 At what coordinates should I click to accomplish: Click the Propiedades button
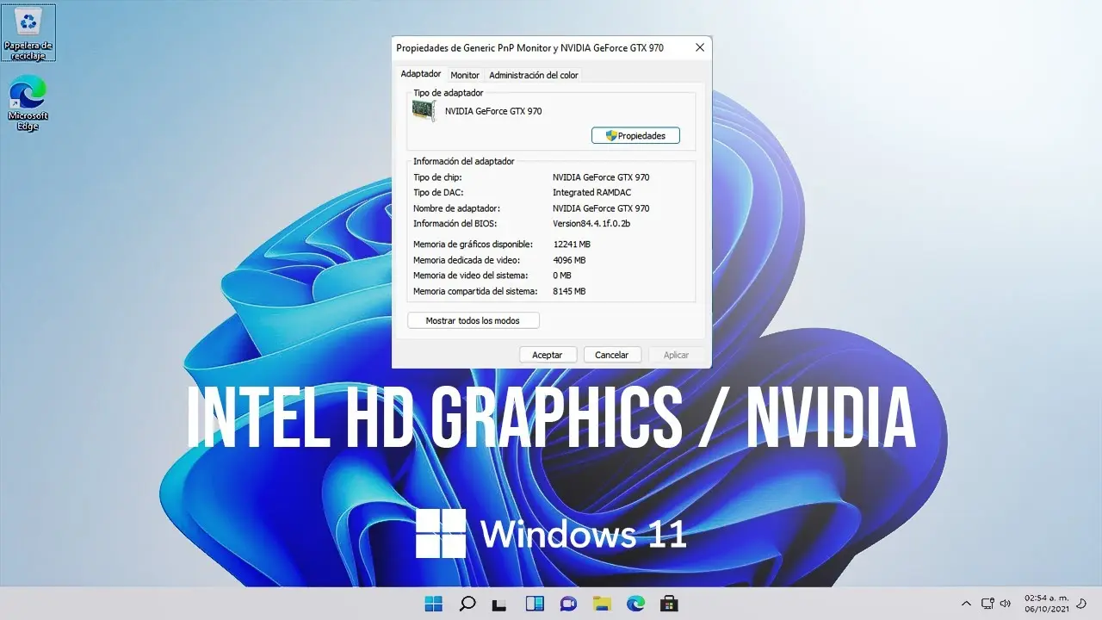tap(635, 135)
